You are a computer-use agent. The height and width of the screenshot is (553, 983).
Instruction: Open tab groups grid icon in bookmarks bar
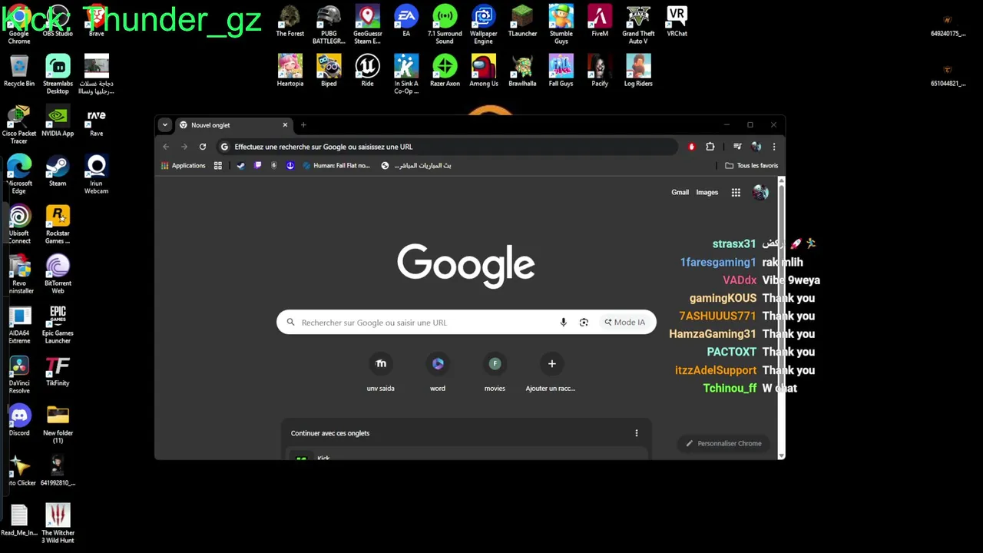click(x=218, y=166)
